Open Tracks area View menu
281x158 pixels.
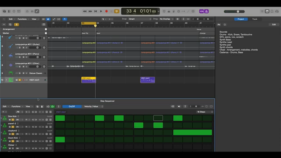coord(35,19)
